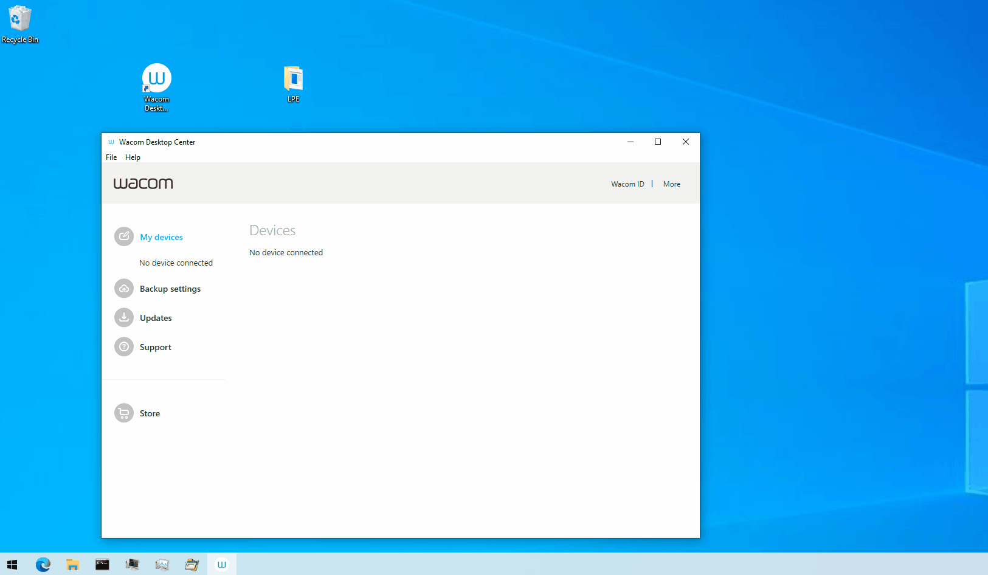Open File Explorer from taskbar
This screenshot has height=575, width=988.
pyautogui.click(x=73, y=565)
